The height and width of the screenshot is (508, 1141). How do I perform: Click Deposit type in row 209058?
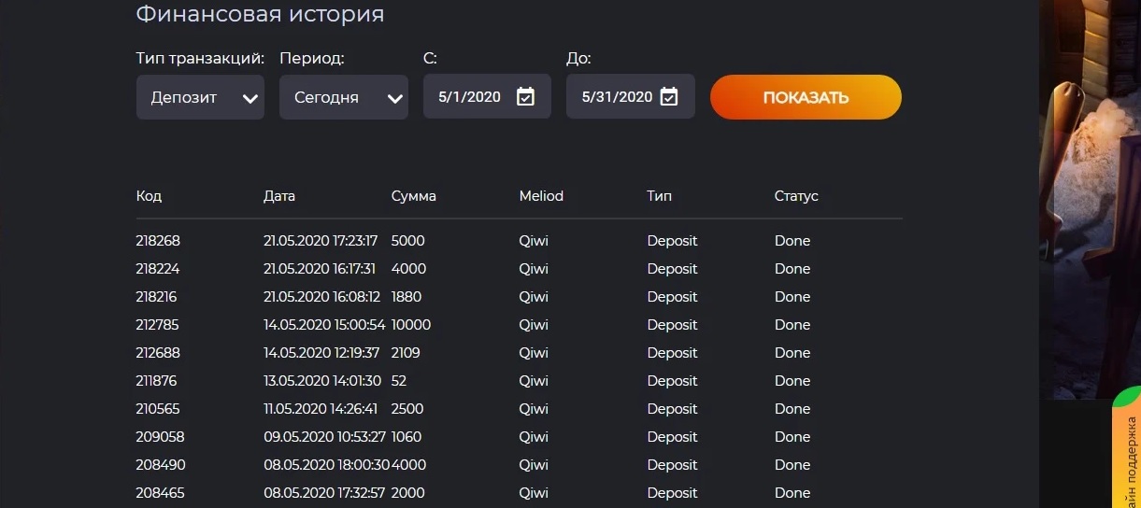(672, 437)
